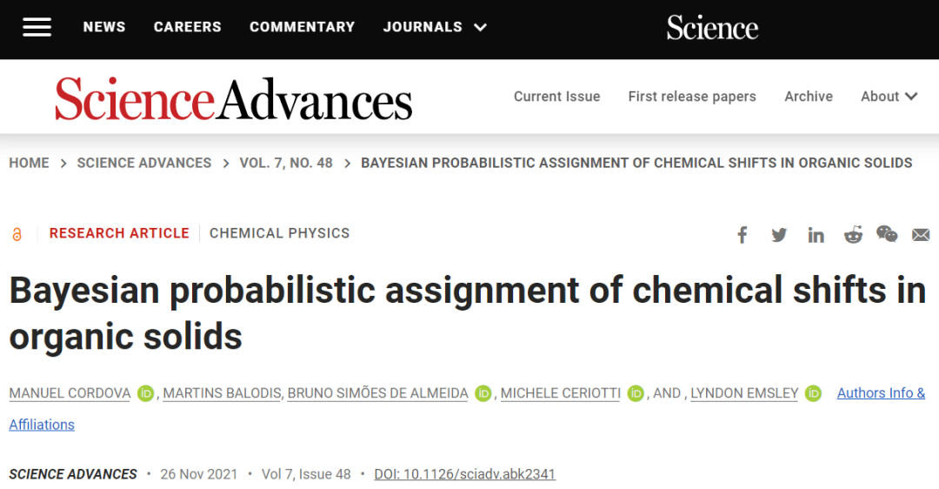This screenshot has height=489, width=939.
Task: Follow the DOI 10.1126/sciadv.abk2341 link
Action: coord(464,474)
